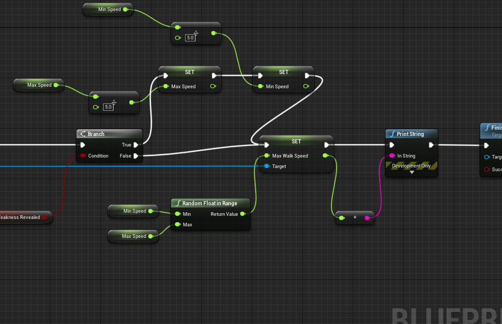Click the magenta In String pin

[x=392, y=156]
